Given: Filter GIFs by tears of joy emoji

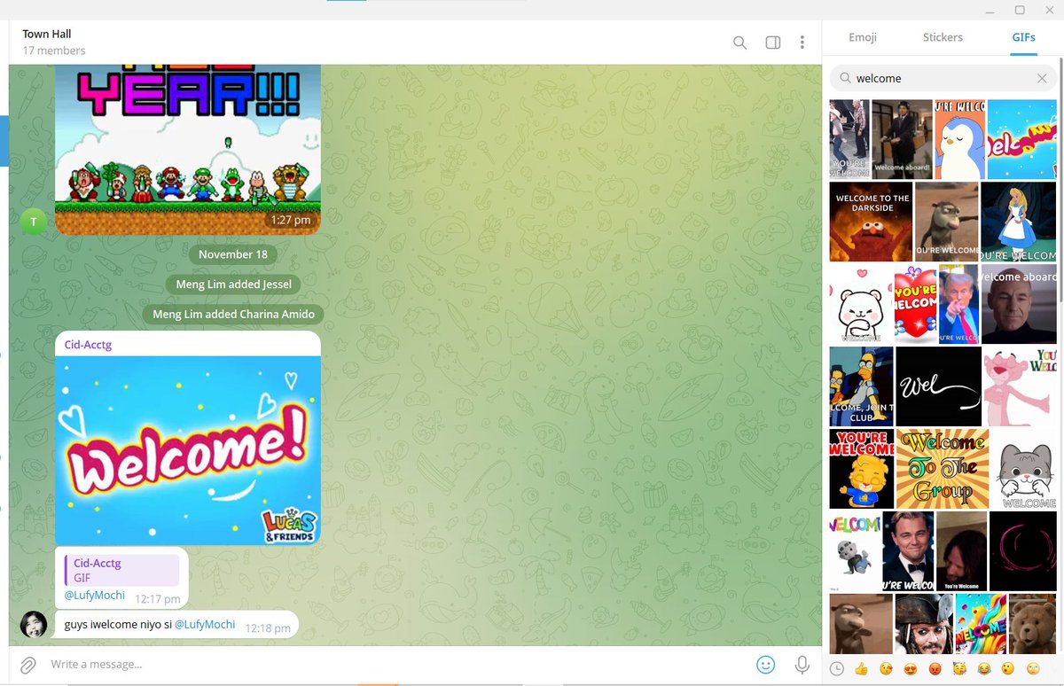Looking at the screenshot, I should coord(983,669).
